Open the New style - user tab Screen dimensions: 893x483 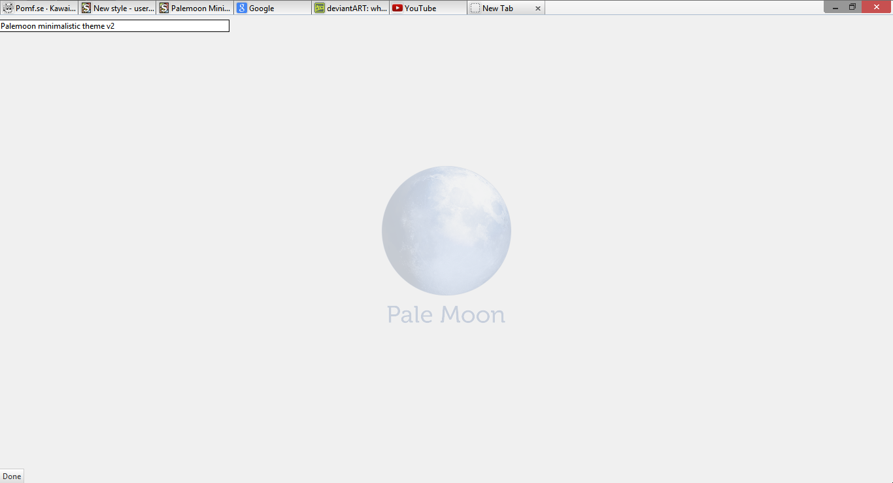tap(117, 8)
